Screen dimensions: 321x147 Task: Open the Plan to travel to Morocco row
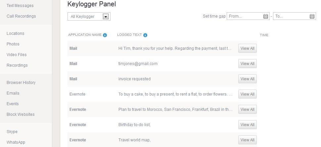(162, 110)
